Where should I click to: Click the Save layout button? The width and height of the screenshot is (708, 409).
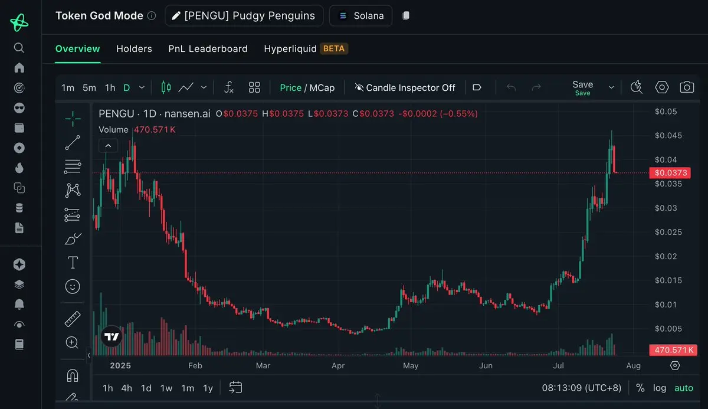[582, 87]
